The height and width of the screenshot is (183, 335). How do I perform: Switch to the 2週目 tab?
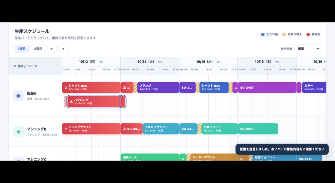tap(38, 49)
